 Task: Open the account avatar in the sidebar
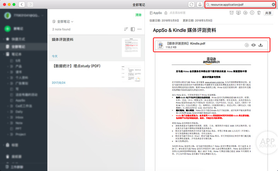tap(7, 15)
